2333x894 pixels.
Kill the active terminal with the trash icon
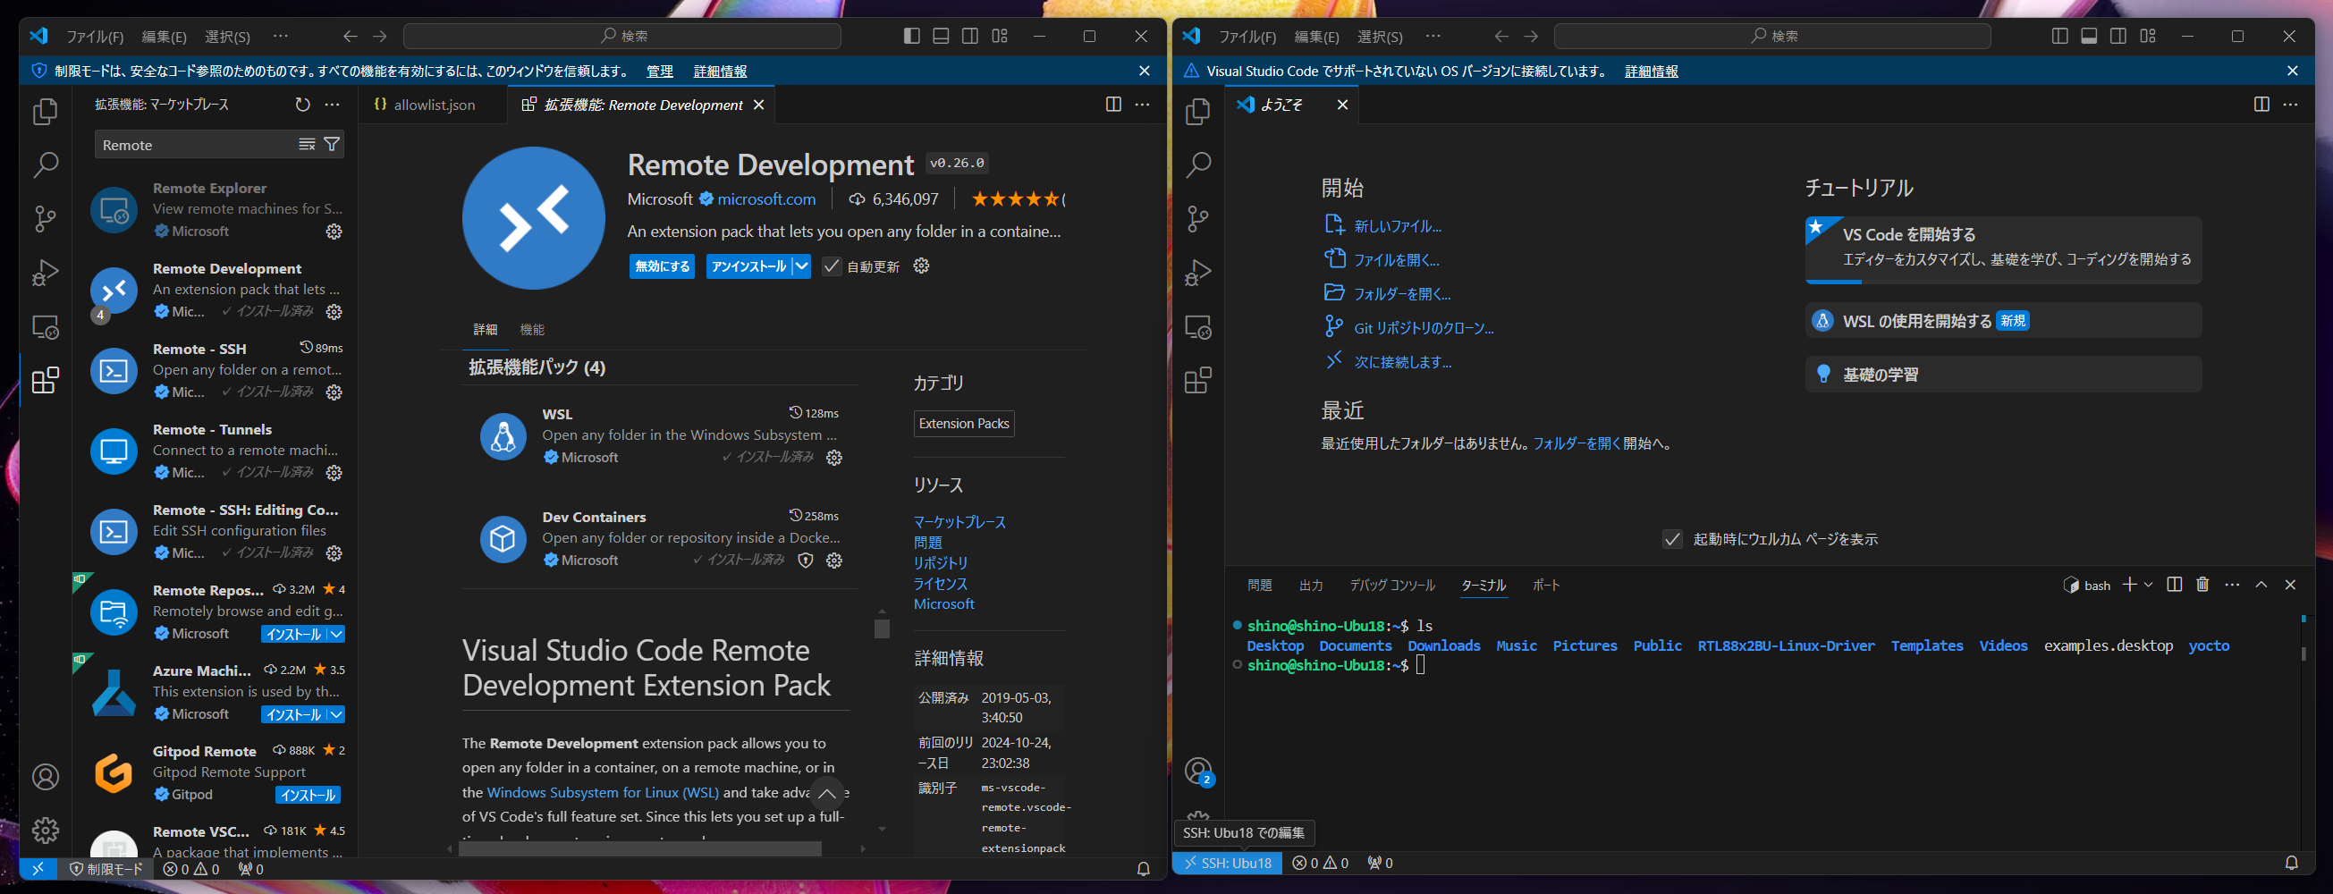(2202, 584)
